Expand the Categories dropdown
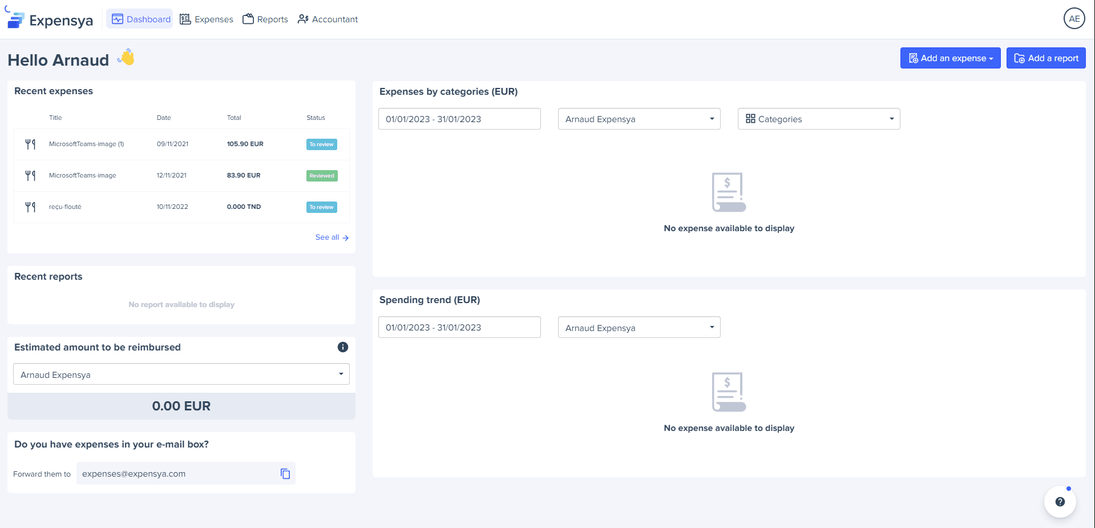 818,119
